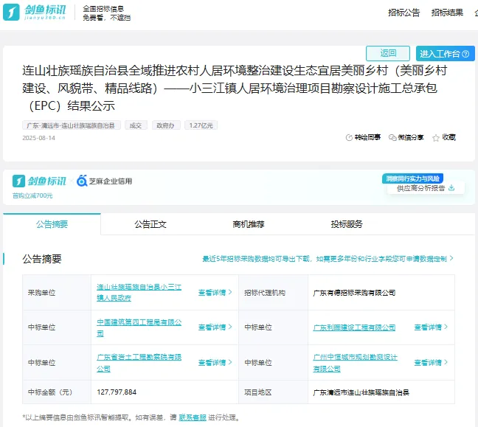Click the 转给同事 forward icon

[350, 138]
